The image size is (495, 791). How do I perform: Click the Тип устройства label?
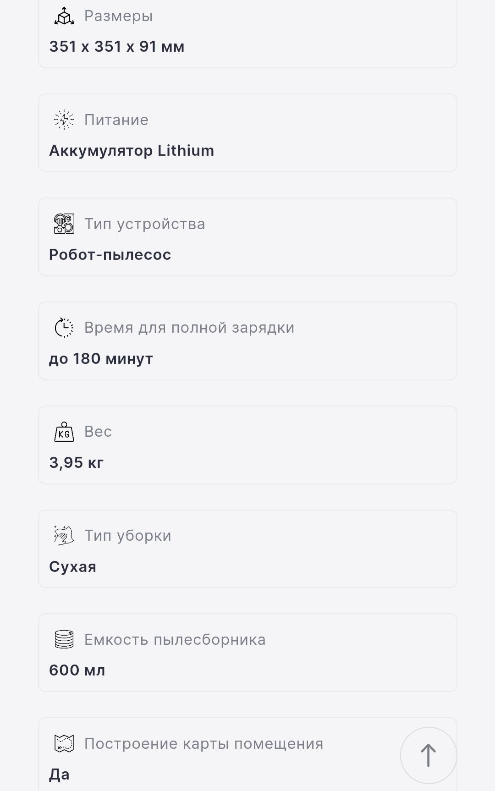[145, 224]
